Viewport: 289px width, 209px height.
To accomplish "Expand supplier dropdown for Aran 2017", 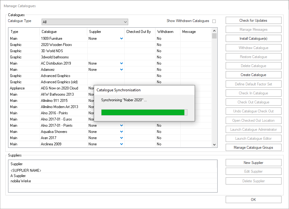I will pyautogui.click(x=121, y=138).
